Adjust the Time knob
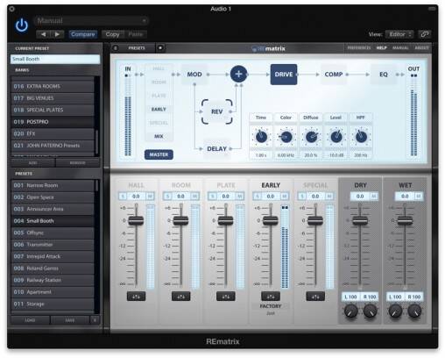 [261, 137]
